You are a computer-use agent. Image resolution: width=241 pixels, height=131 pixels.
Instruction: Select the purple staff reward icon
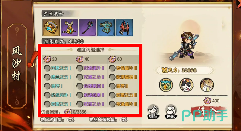pos(87,27)
